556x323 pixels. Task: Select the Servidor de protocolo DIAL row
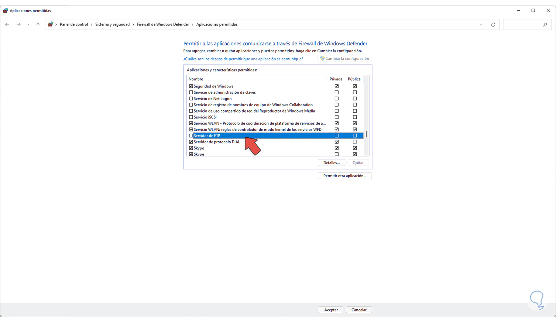(x=275, y=142)
